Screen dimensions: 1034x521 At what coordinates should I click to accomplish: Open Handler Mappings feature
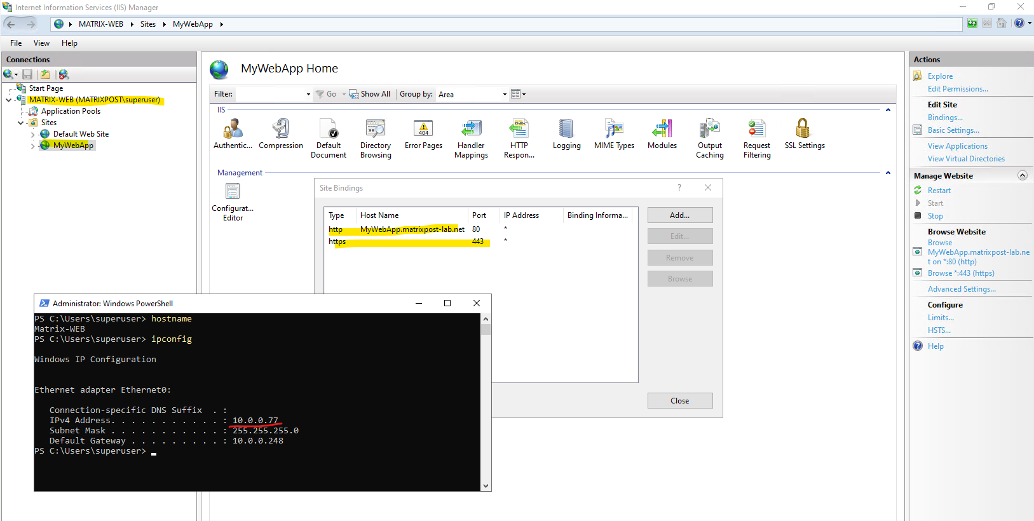[x=471, y=139]
